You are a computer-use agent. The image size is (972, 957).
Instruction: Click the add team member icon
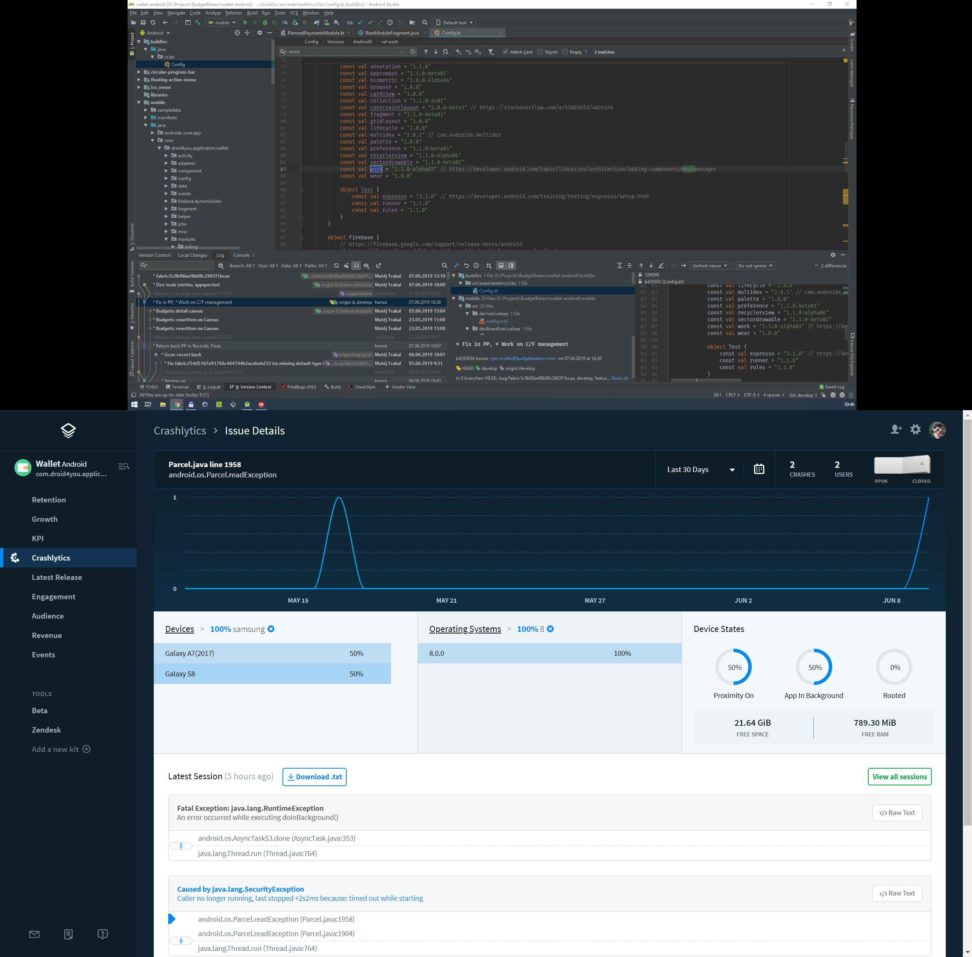pyautogui.click(x=896, y=429)
